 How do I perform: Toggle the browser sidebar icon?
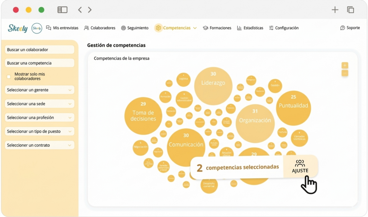point(63,10)
